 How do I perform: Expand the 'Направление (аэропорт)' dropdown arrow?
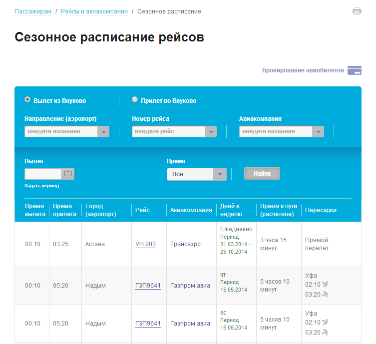[103, 132]
